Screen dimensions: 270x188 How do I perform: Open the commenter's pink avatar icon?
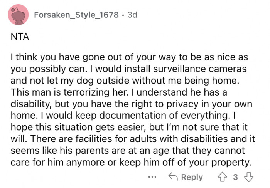[x=17, y=15]
